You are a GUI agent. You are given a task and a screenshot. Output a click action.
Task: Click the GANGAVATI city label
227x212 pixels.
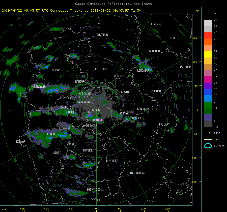(144, 109)
